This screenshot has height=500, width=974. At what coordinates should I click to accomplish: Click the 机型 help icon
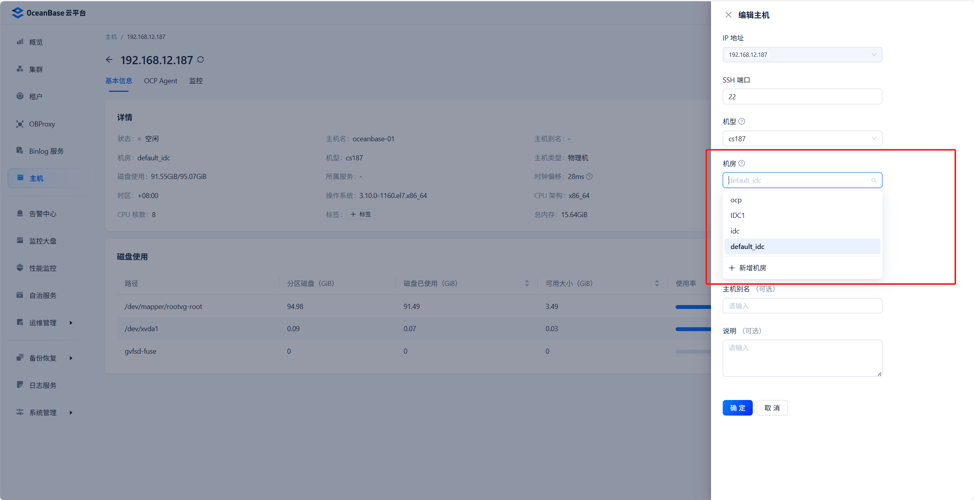742,121
